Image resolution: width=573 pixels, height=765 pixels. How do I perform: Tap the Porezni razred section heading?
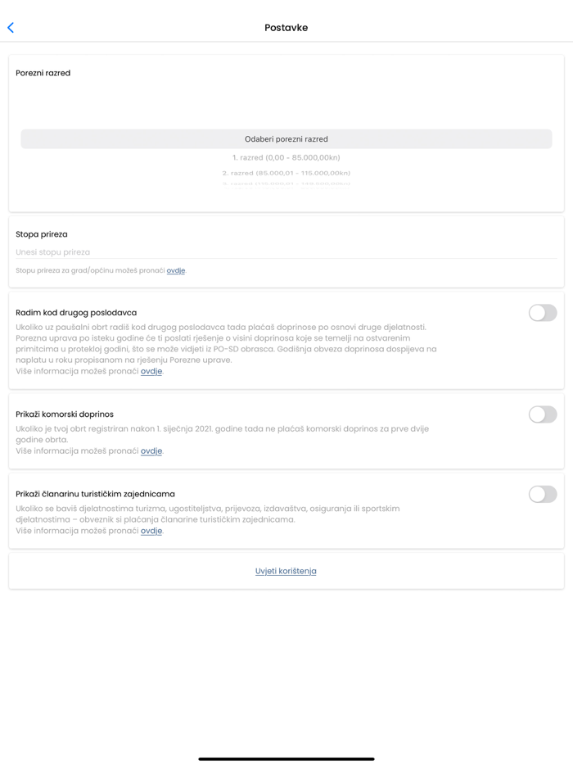(43, 73)
